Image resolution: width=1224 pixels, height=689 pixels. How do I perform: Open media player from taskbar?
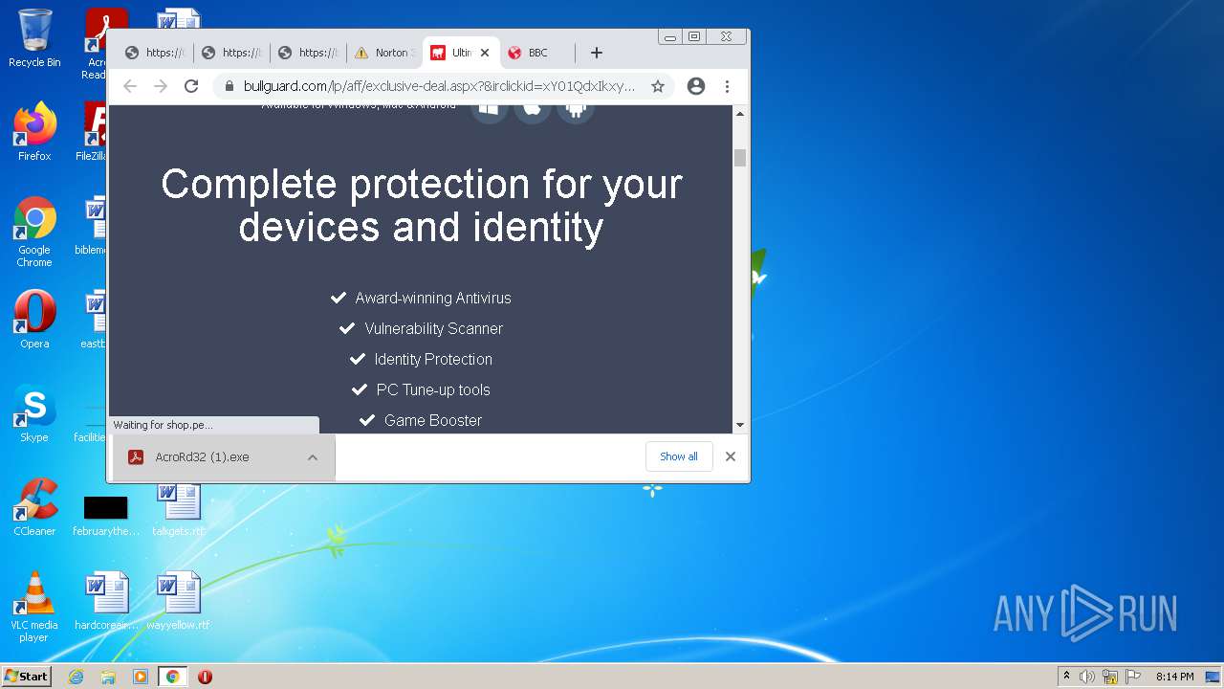tap(141, 677)
